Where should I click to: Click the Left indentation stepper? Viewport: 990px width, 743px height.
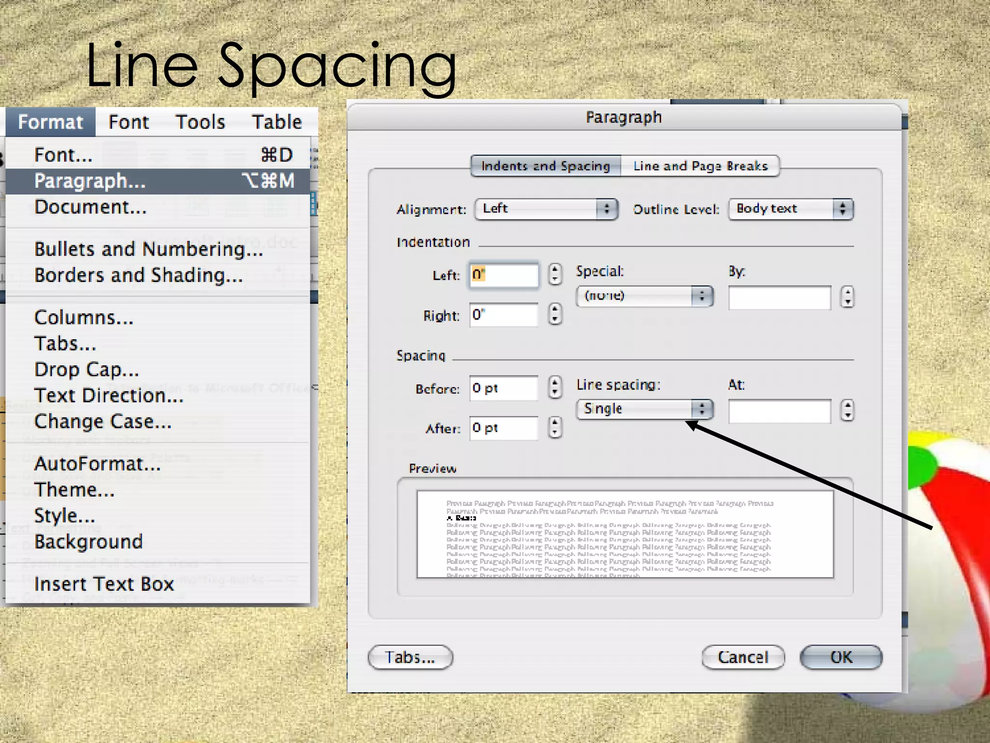coord(555,274)
